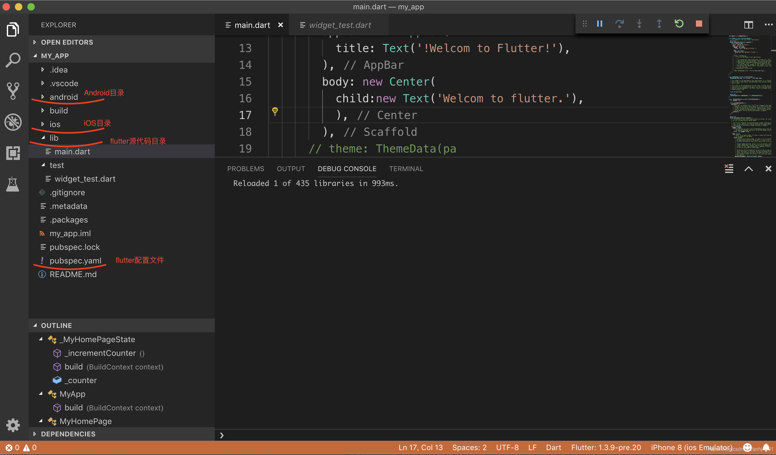Maximize the panel with the chevron up
The width and height of the screenshot is (776, 455).
749,169
